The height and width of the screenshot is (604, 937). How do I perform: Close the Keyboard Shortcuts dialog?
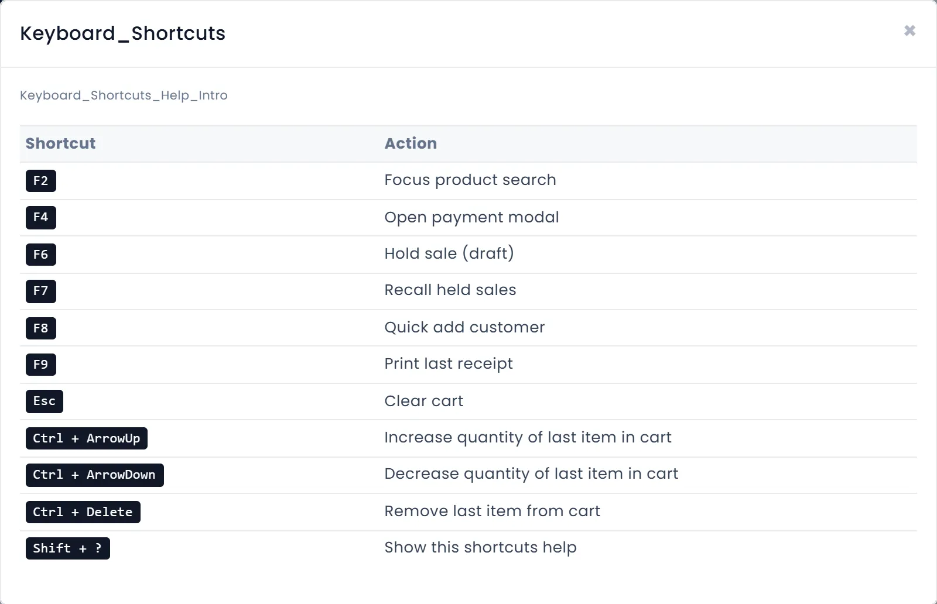(909, 30)
